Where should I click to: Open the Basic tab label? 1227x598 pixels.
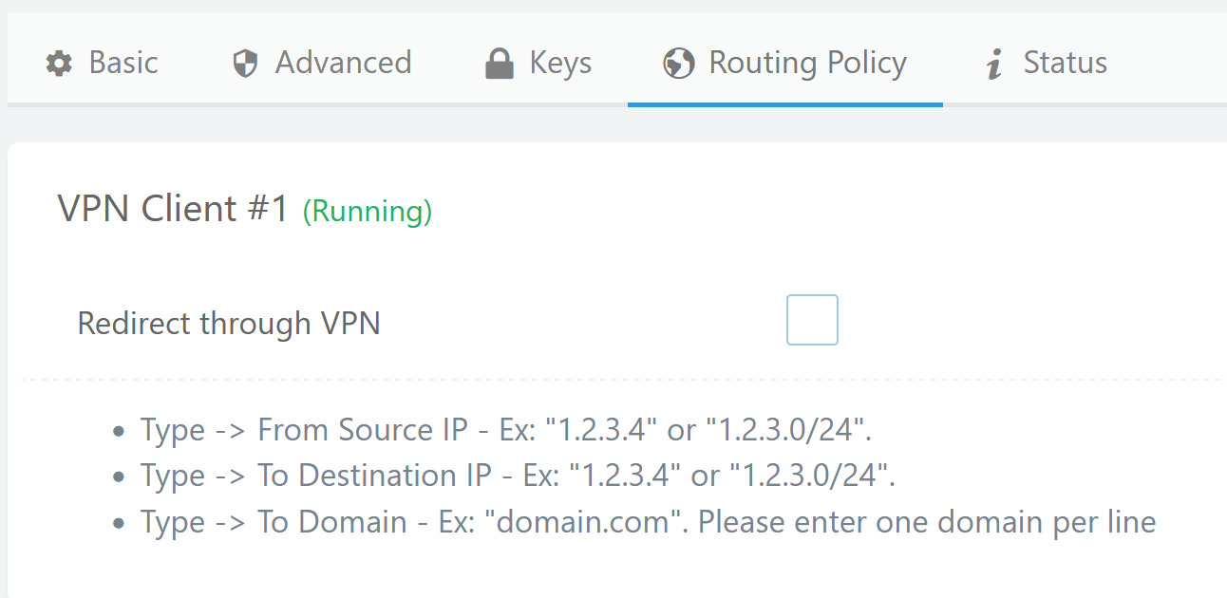(x=123, y=63)
